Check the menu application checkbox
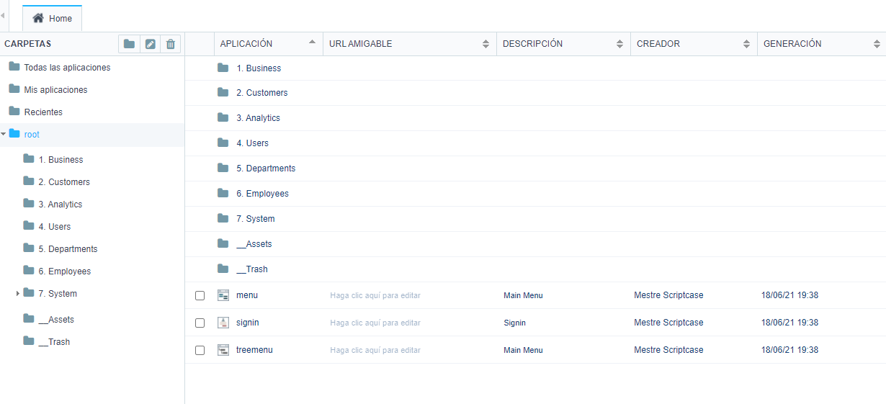Viewport: 886px width, 404px height. [200, 295]
